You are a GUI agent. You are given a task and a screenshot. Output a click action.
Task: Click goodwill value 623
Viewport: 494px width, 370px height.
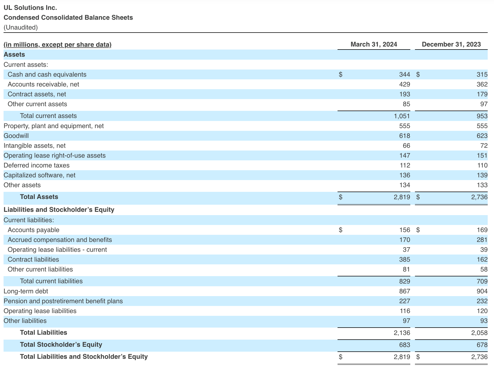point(482,136)
